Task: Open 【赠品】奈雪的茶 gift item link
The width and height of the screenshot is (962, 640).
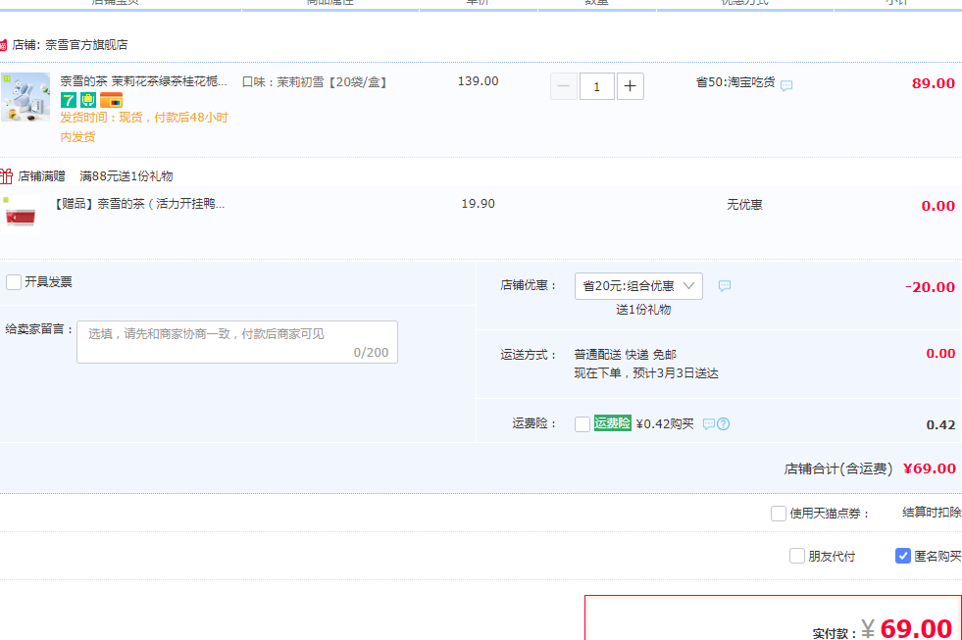Action: (x=138, y=204)
